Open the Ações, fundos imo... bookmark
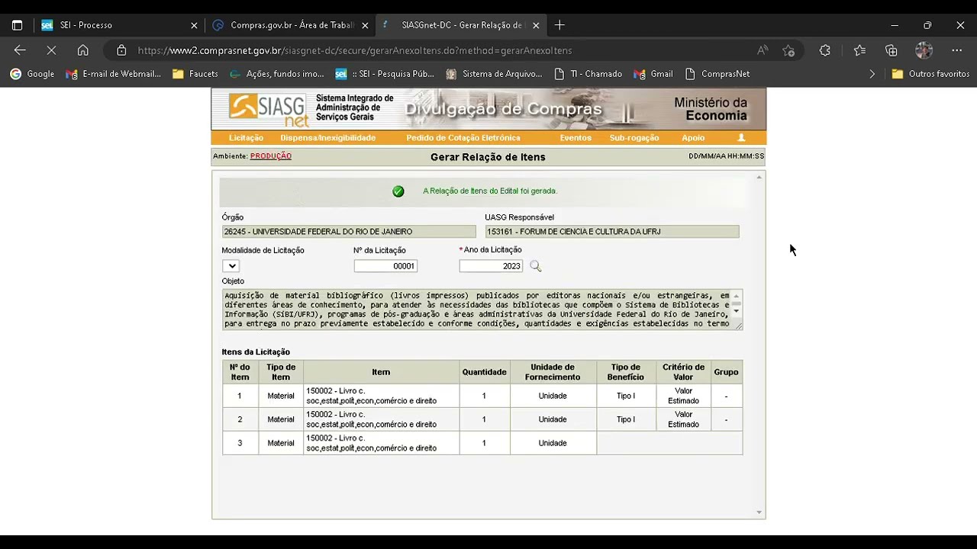The height and width of the screenshot is (549, 977). click(x=277, y=74)
